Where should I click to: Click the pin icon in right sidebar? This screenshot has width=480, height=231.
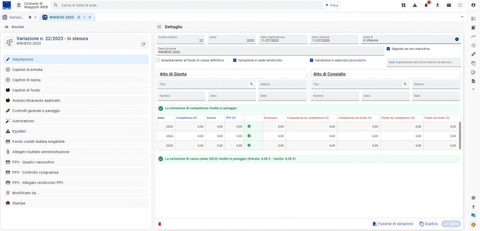pos(473,54)
